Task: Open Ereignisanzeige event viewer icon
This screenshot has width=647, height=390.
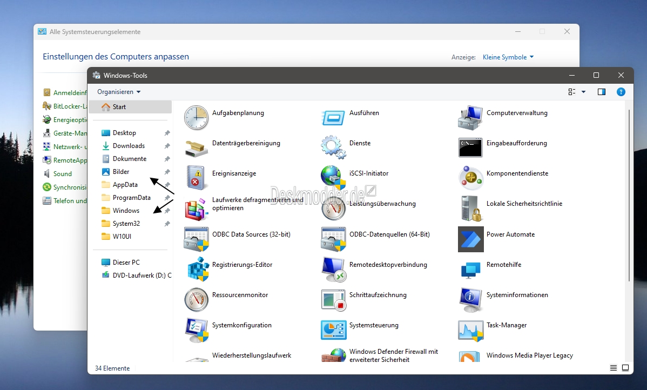Action: 196,178
